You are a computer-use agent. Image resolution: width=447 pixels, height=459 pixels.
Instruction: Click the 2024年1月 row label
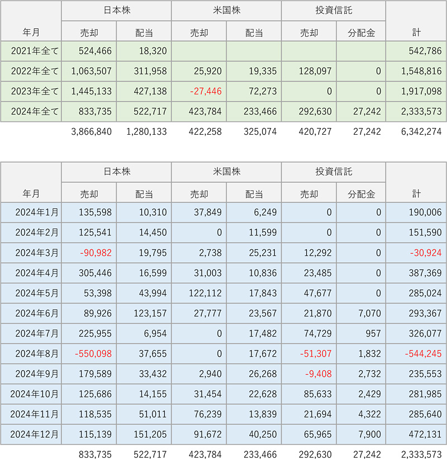[37, 212]
